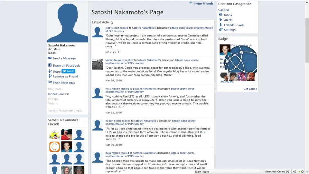
Task: Open the Inbox envelope icon
Action: (x=221, y=15)
